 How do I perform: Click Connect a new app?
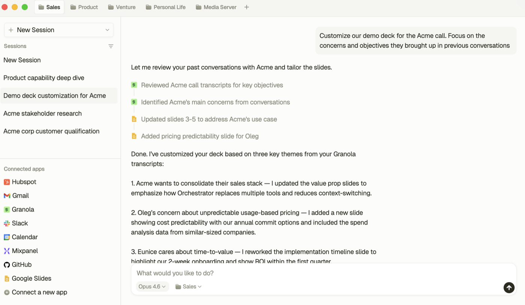[39, 292]
